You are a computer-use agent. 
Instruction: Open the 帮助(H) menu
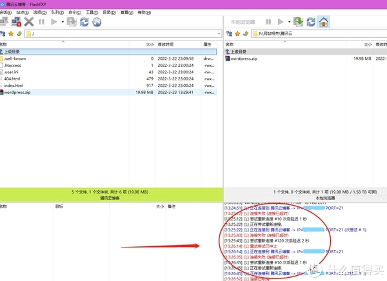(144, 12)
